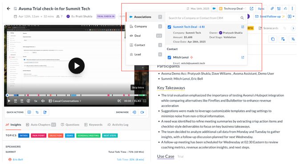Play the video with the large center button

coord(77,66)
